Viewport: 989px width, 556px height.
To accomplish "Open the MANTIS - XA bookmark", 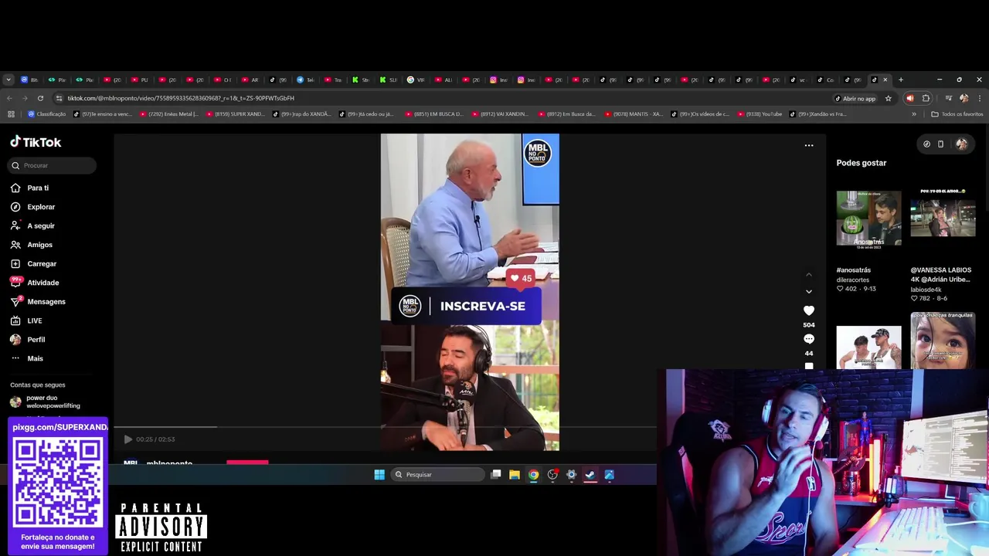I will point(633,114).
